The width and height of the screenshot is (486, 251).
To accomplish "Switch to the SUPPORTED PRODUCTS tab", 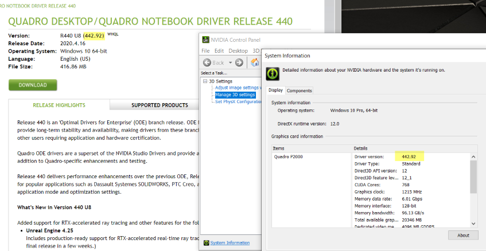I will coord(160,105).
